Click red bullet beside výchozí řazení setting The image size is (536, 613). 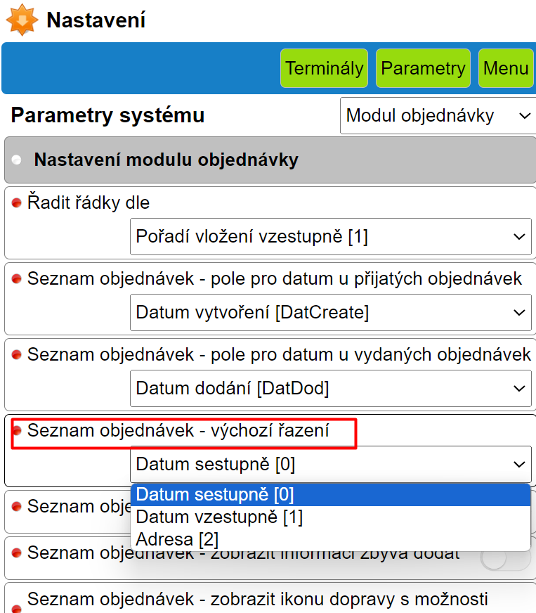click(x=17, y=430)
